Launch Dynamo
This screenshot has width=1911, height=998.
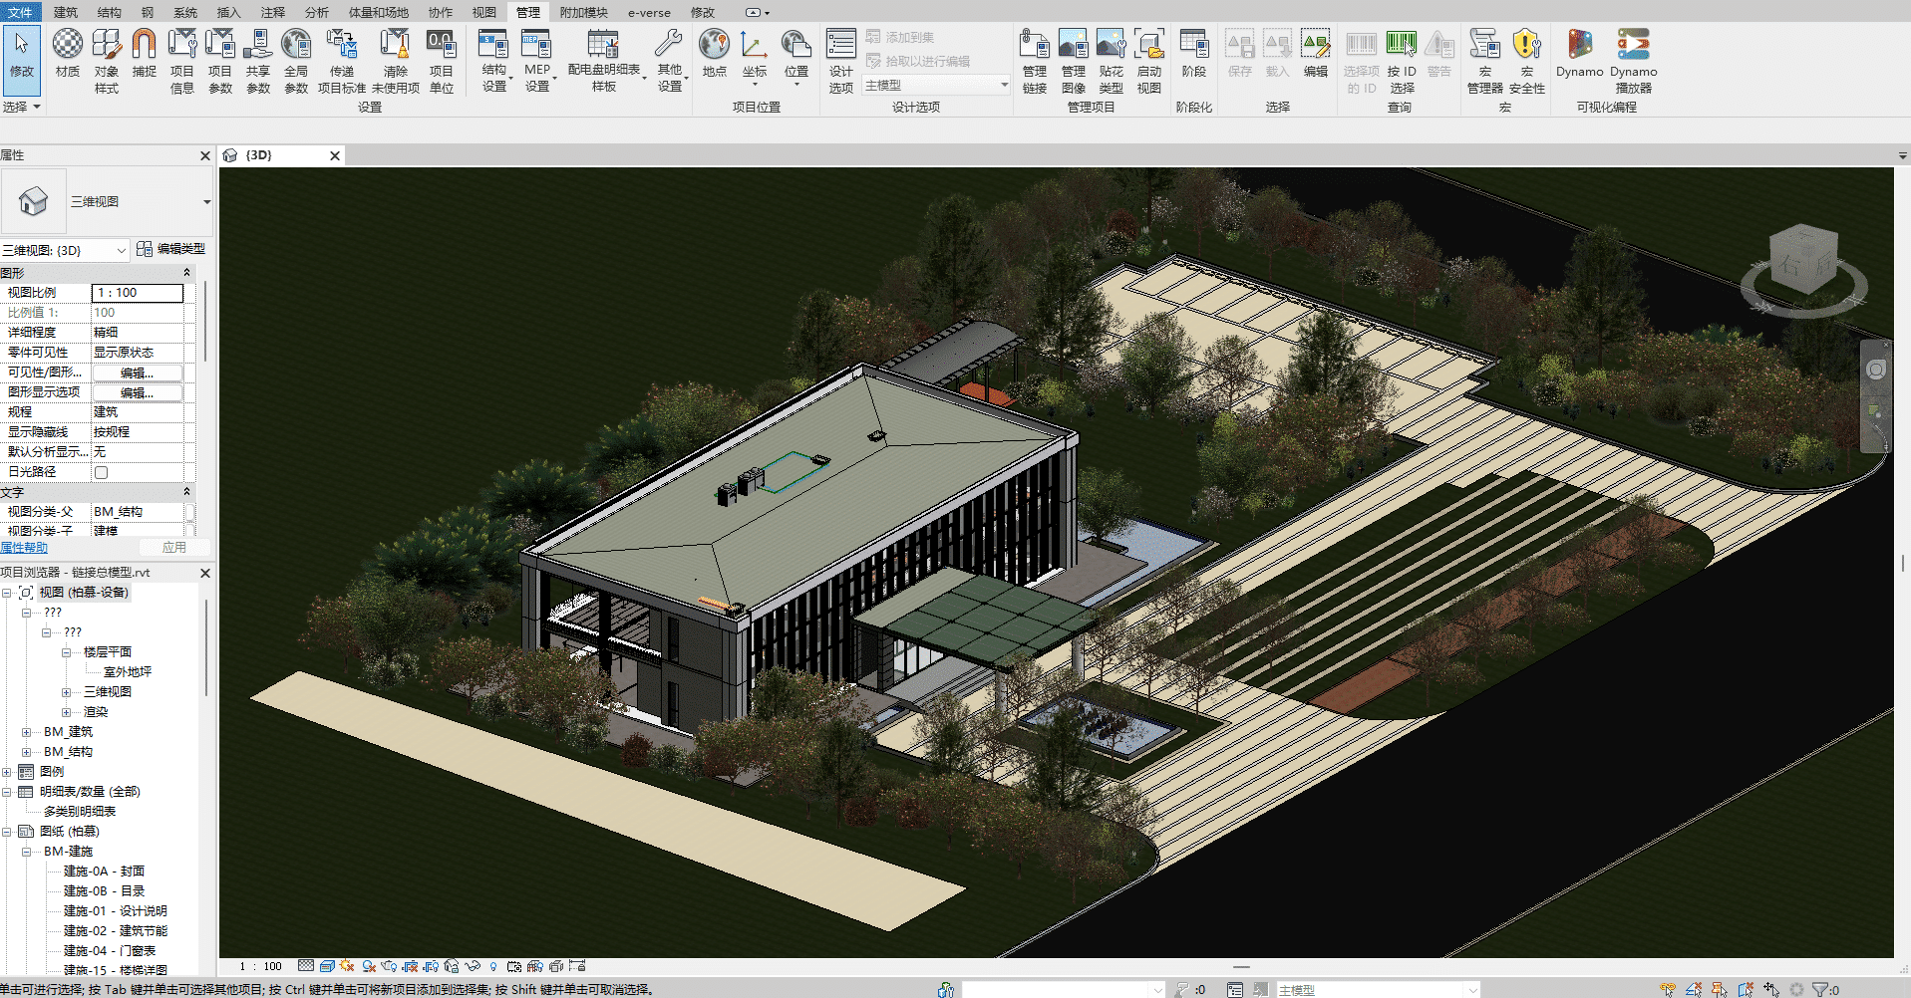1580,54
